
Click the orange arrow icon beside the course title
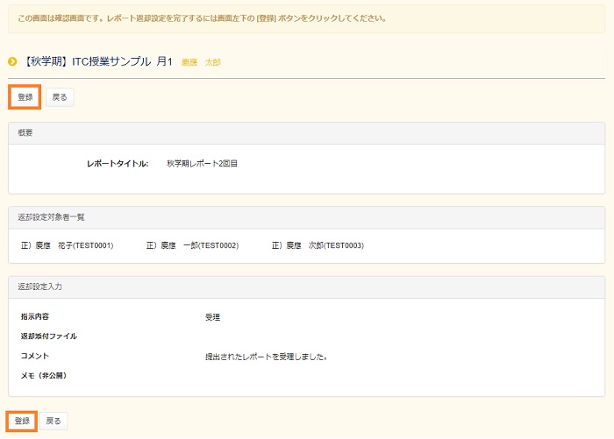tap(12, 61)
